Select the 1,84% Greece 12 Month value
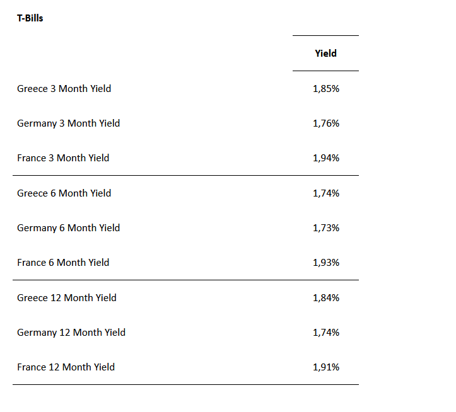456x412 pixels. click(x=325, y=298)
